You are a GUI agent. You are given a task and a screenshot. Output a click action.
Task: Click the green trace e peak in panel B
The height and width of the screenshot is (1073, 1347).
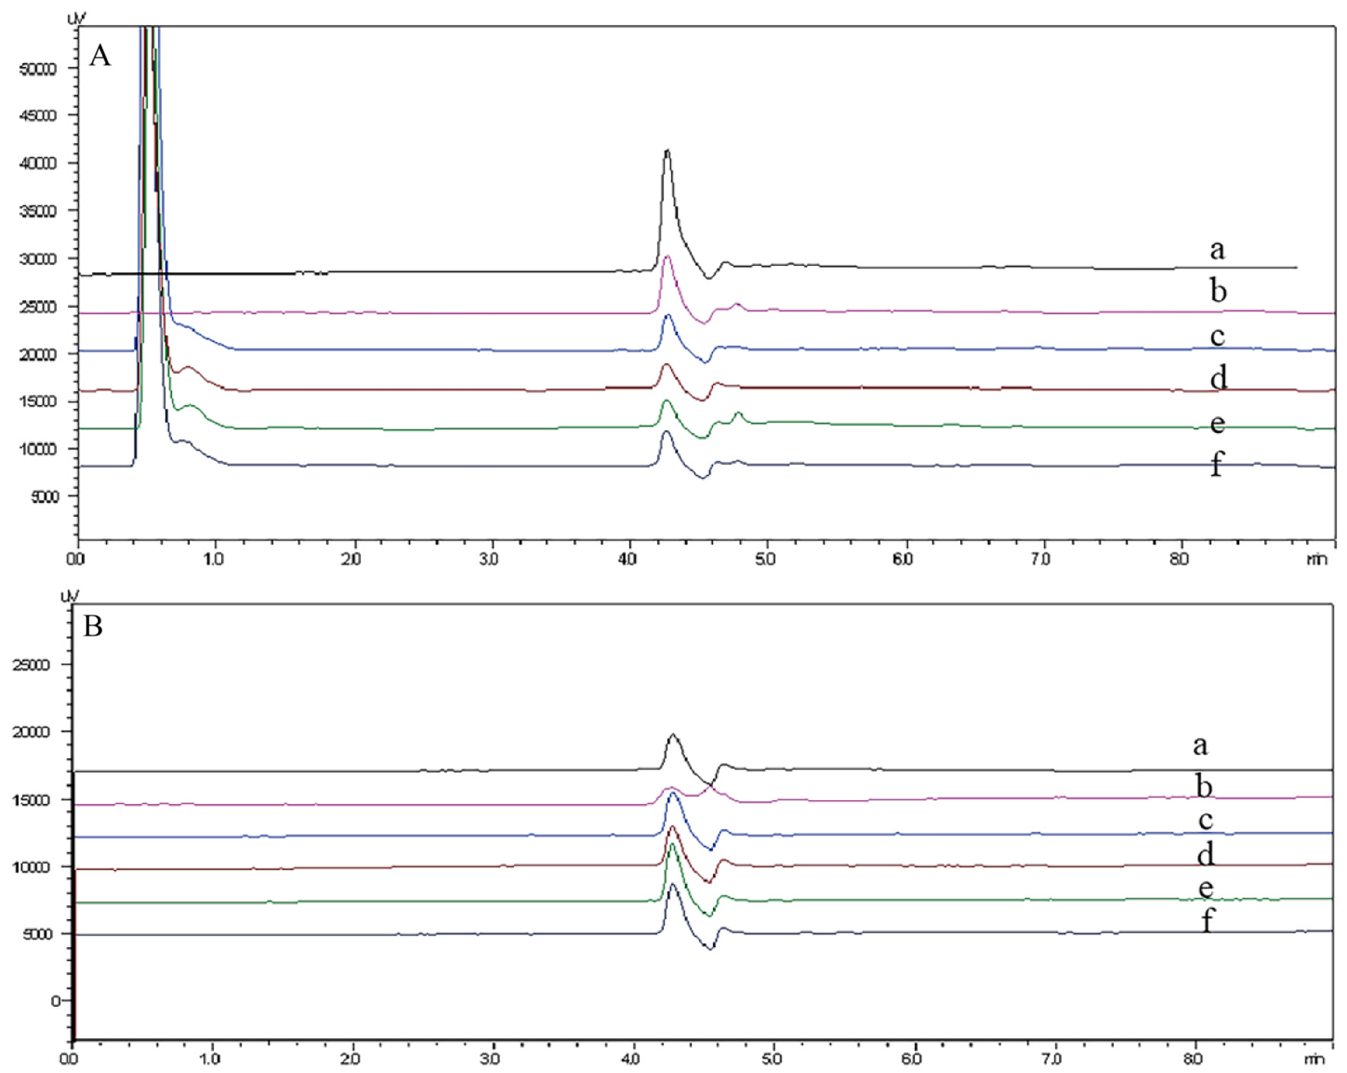click(671, 844)
